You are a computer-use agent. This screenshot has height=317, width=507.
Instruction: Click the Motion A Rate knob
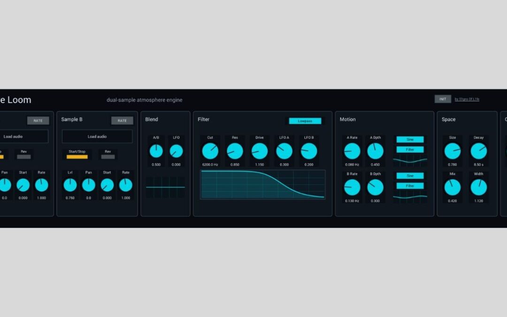point(352,151)
